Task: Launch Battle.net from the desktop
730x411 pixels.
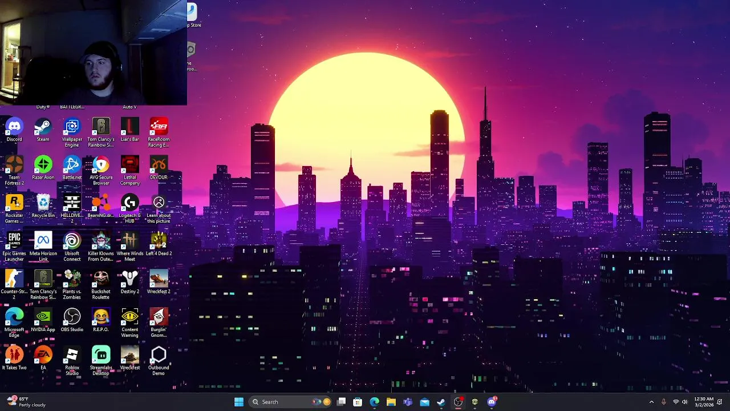Action: [72, 168]
